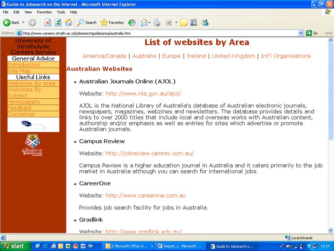The image size is (334, 251).
Task: Switch to Report_1 Microsoft Word taskbar button
Action: (180, 246)
